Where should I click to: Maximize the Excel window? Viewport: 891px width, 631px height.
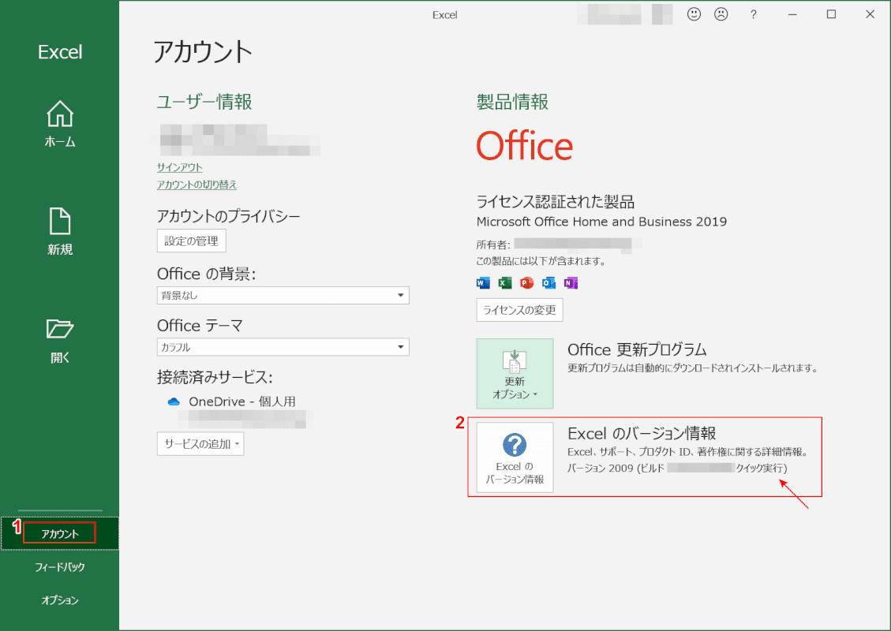[831, 14]
